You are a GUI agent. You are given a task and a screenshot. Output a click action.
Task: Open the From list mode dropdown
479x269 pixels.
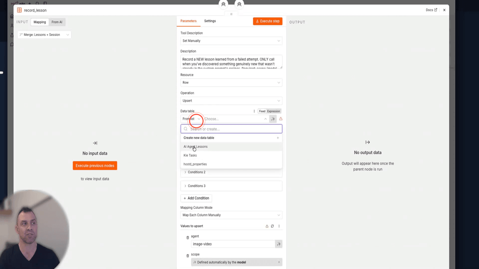[192, 119]
